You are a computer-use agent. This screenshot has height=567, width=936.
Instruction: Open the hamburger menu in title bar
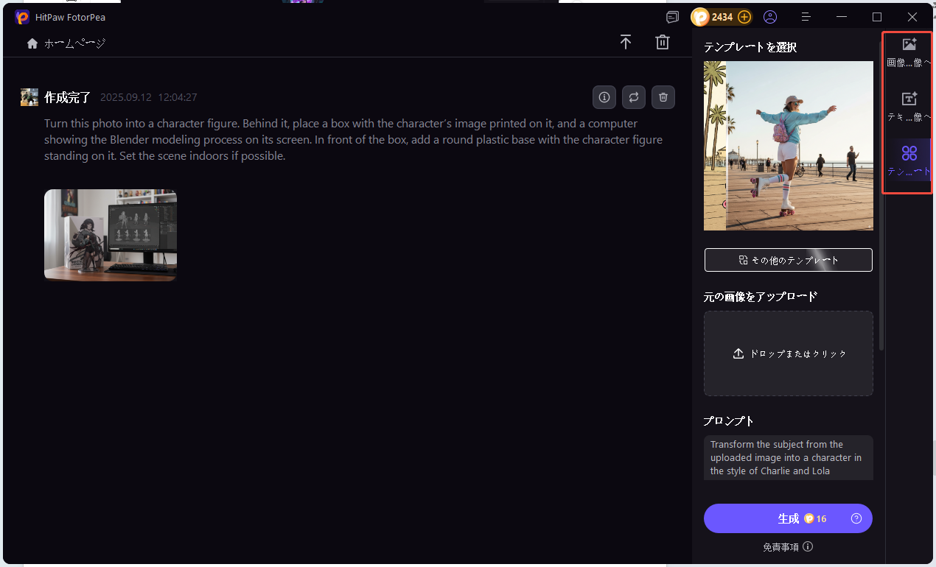806,17
